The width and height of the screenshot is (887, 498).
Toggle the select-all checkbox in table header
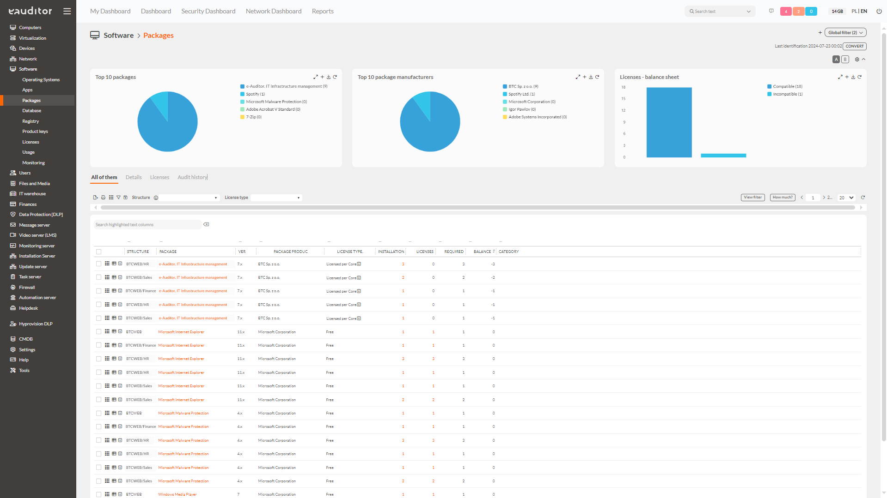point(98,252)
